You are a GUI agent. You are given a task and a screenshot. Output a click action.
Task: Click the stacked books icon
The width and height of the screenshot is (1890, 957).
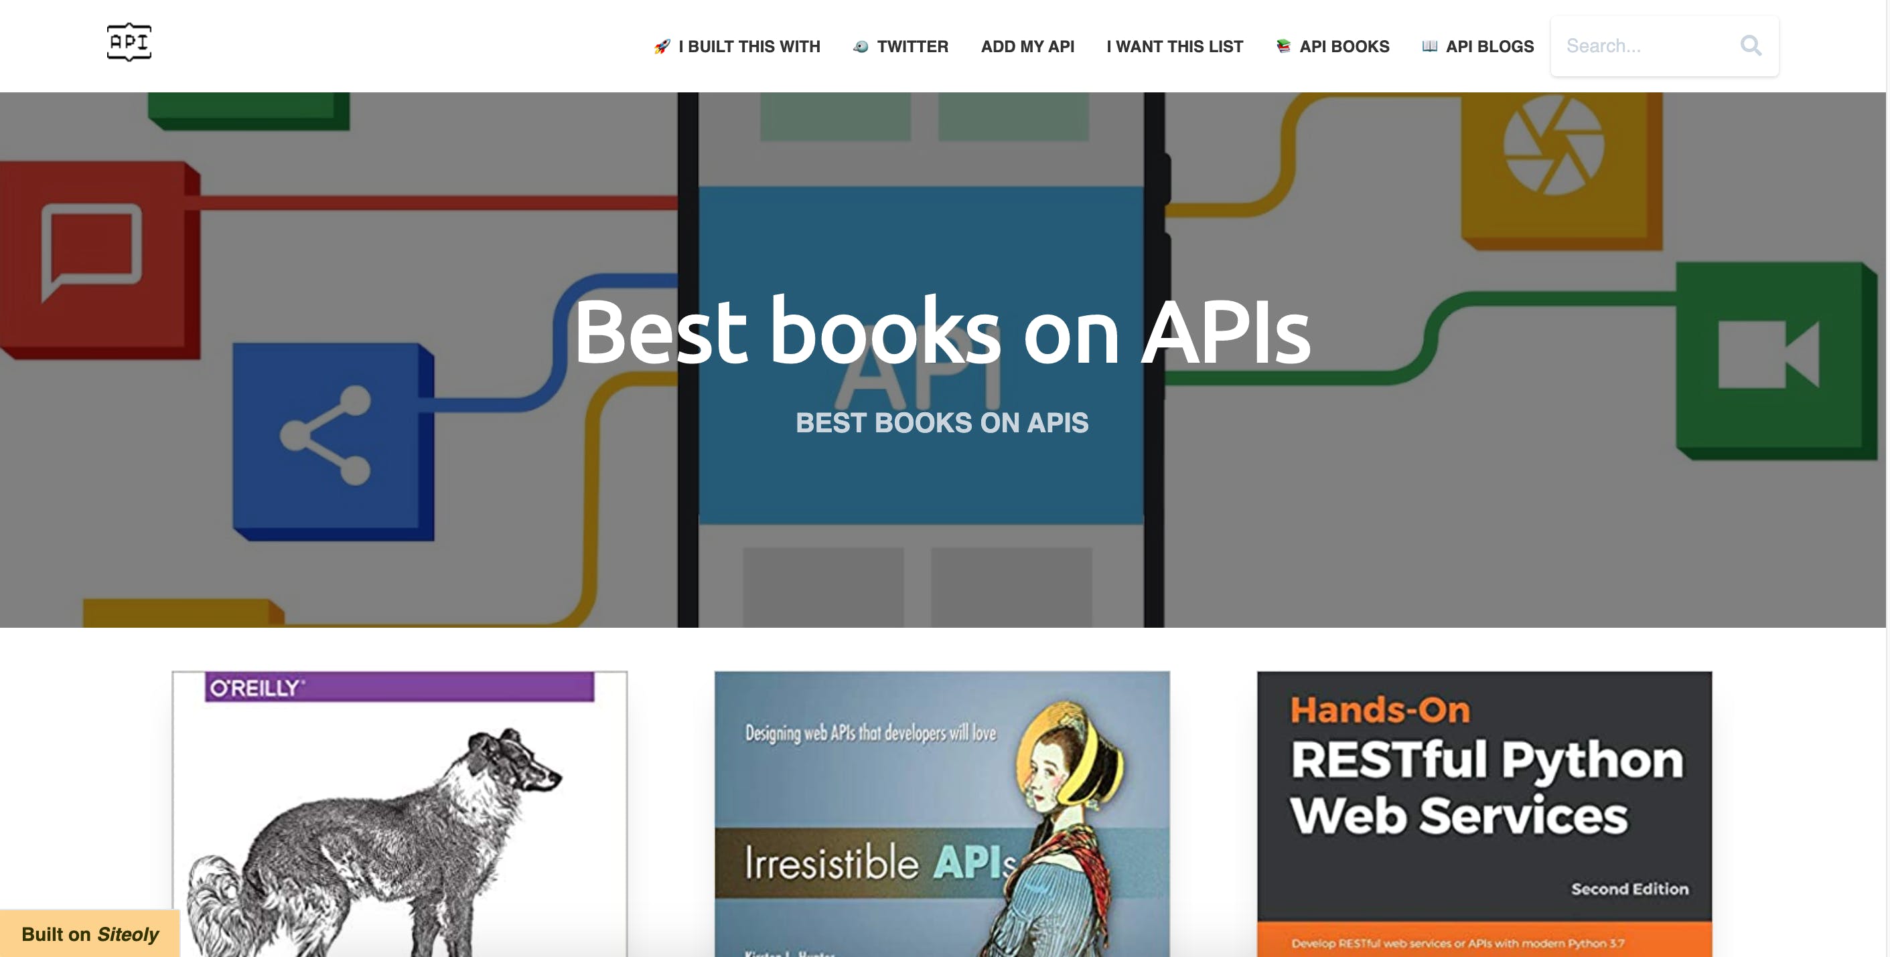point(1283,47)
